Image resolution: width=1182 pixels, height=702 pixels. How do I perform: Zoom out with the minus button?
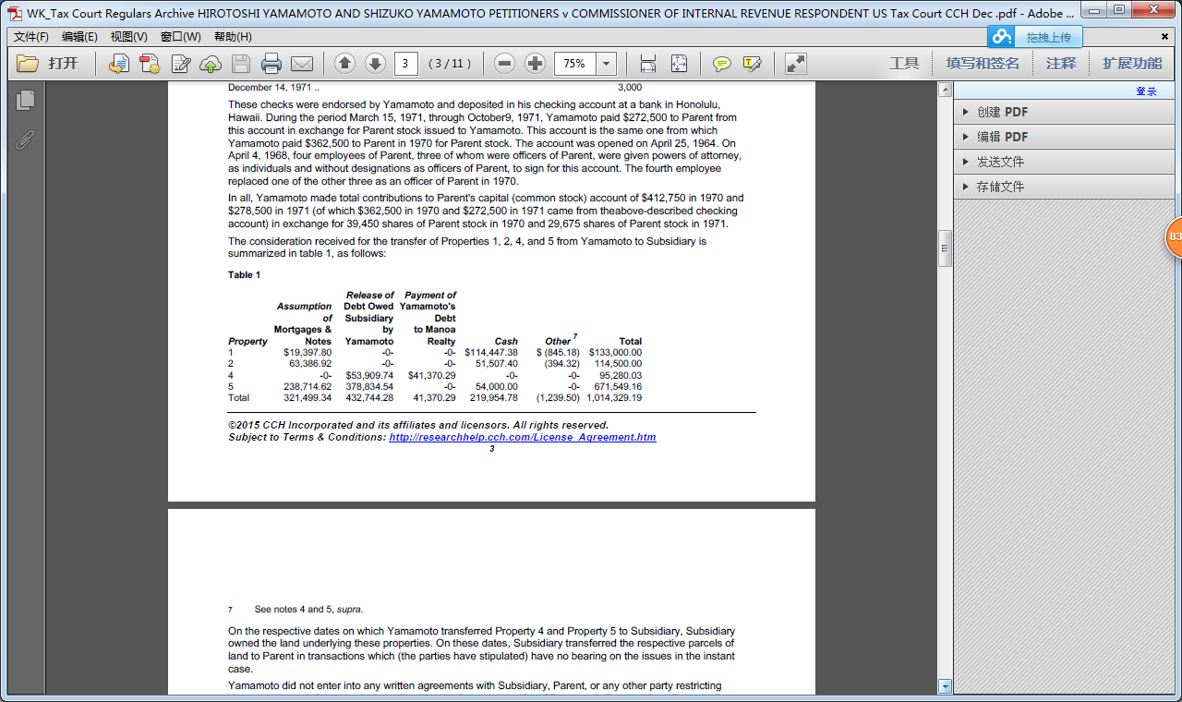[x=504, y=64]
